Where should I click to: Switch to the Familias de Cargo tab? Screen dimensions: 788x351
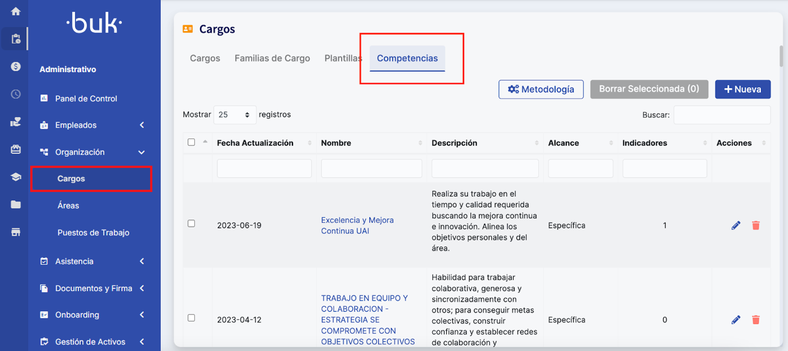tap(272, 58)
